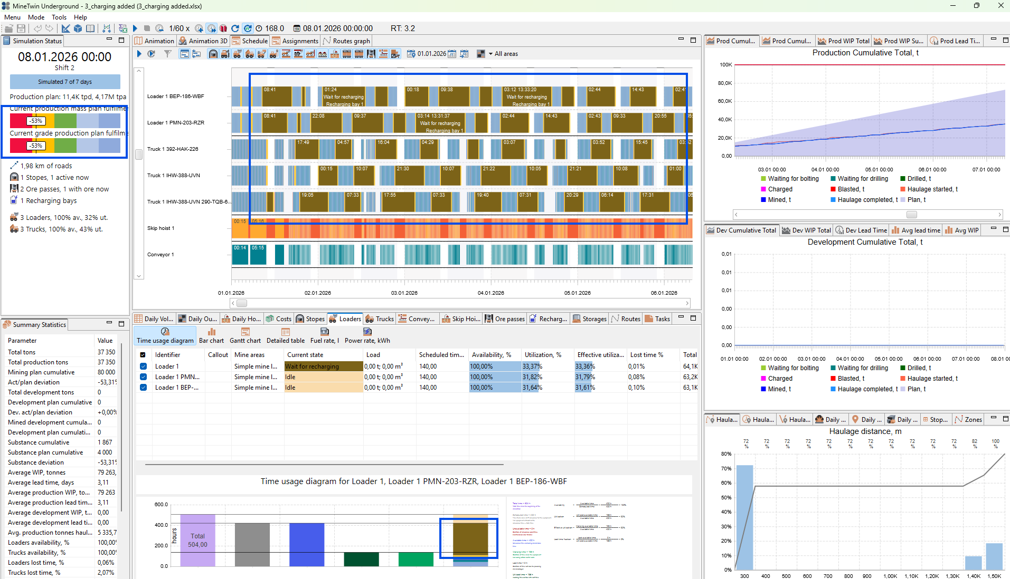This screenshot has height=579, width=1010.
Task: Maximize the Schedule panel
Action: click(x=693, y=40)
